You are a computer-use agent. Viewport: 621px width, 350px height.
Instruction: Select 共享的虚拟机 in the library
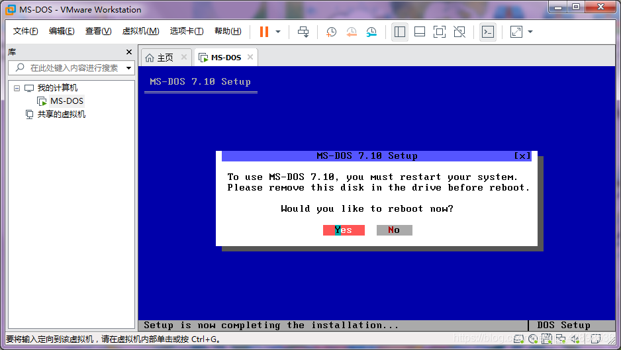62,114
